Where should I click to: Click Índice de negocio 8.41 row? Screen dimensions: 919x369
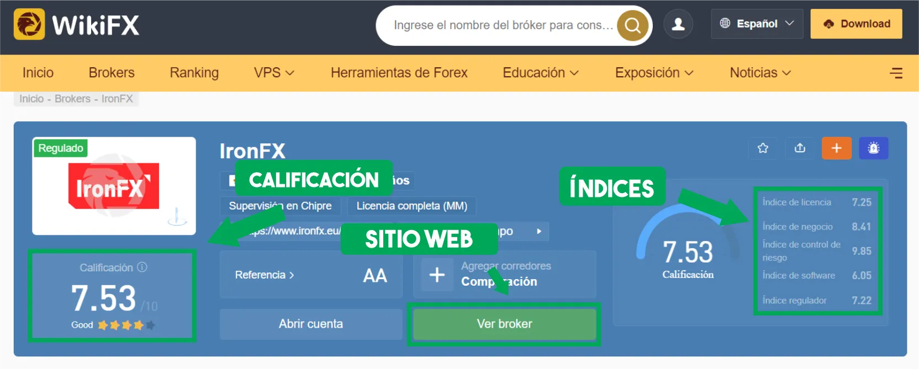[x=817, y=227]
